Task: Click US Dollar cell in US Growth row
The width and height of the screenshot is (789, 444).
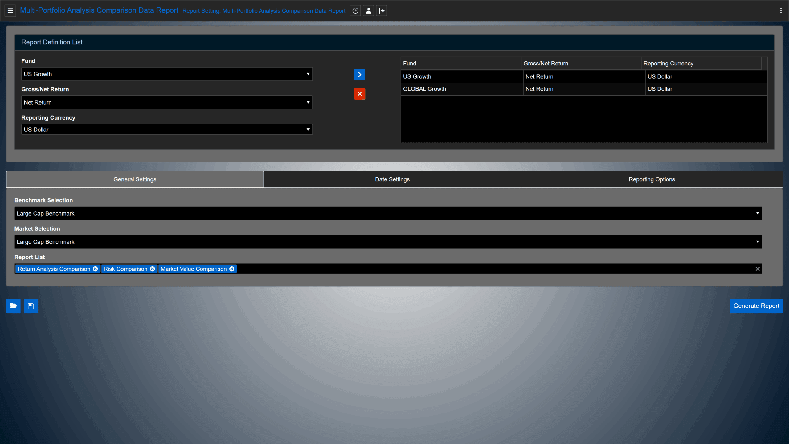Action: pyautogui.click(x=706, y=76)
